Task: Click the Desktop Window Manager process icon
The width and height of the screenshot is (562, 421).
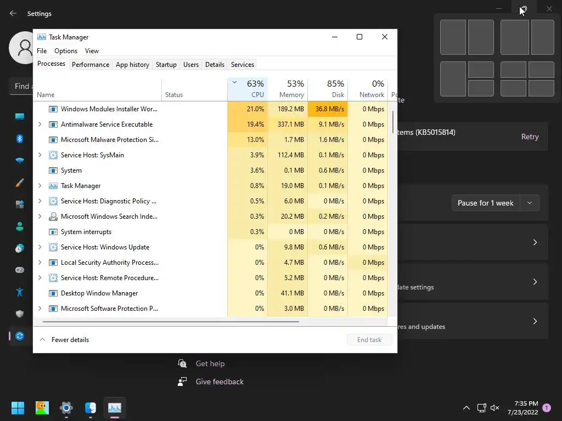Action: (53, 293)
